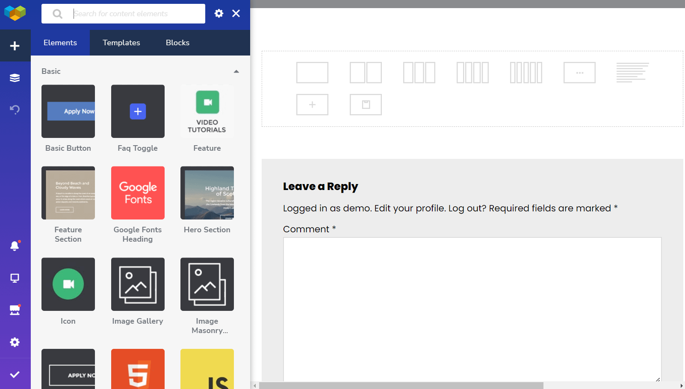Click the Log out? link
Image resolution: width=685 pixels, height=389 pixels.
[467, 208]
